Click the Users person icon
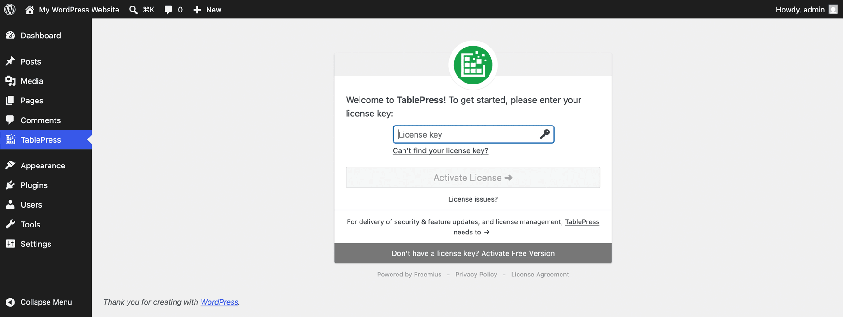This screenshot has width=843, height=317. (x=10, y=204)
